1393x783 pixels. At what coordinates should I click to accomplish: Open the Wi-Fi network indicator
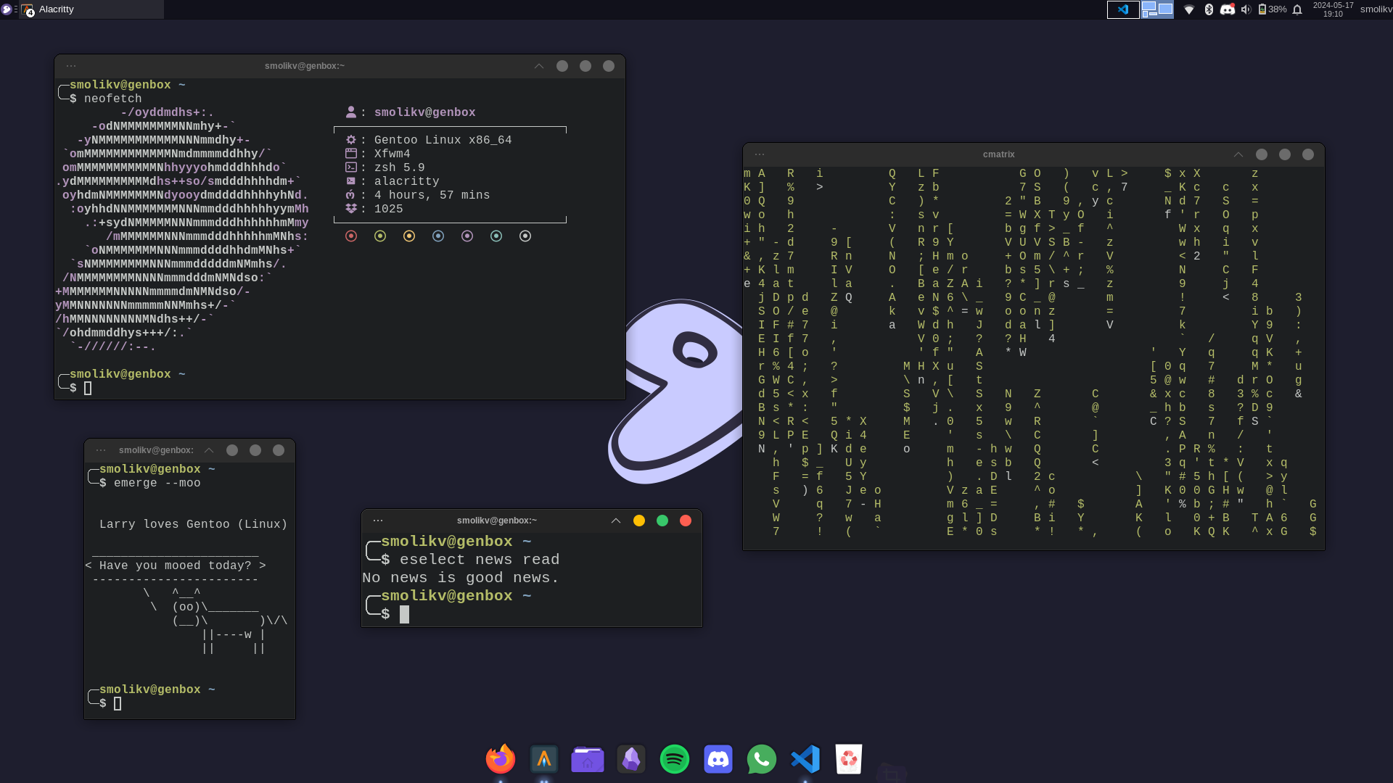(1189, 9)
